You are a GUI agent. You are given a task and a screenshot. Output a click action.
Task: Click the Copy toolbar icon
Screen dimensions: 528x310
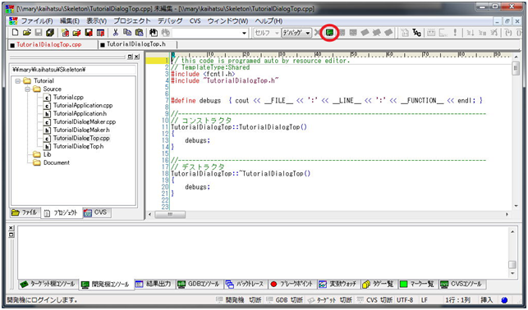[x=127, y=33]
